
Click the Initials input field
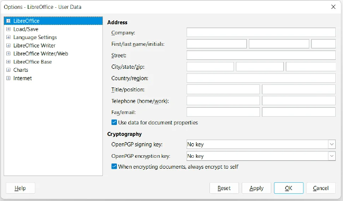(323, 44)
